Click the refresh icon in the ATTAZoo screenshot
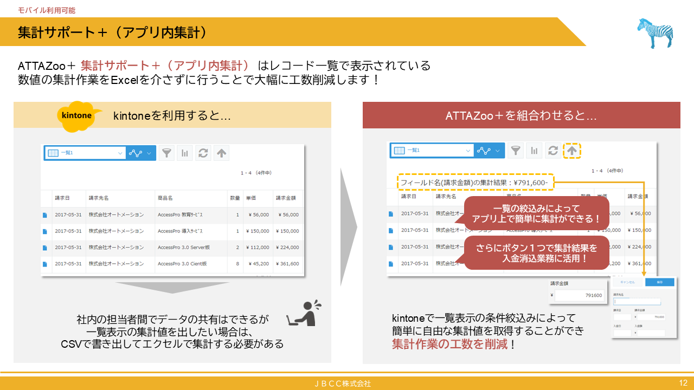The image size is (694, 390). coord(552,151)
